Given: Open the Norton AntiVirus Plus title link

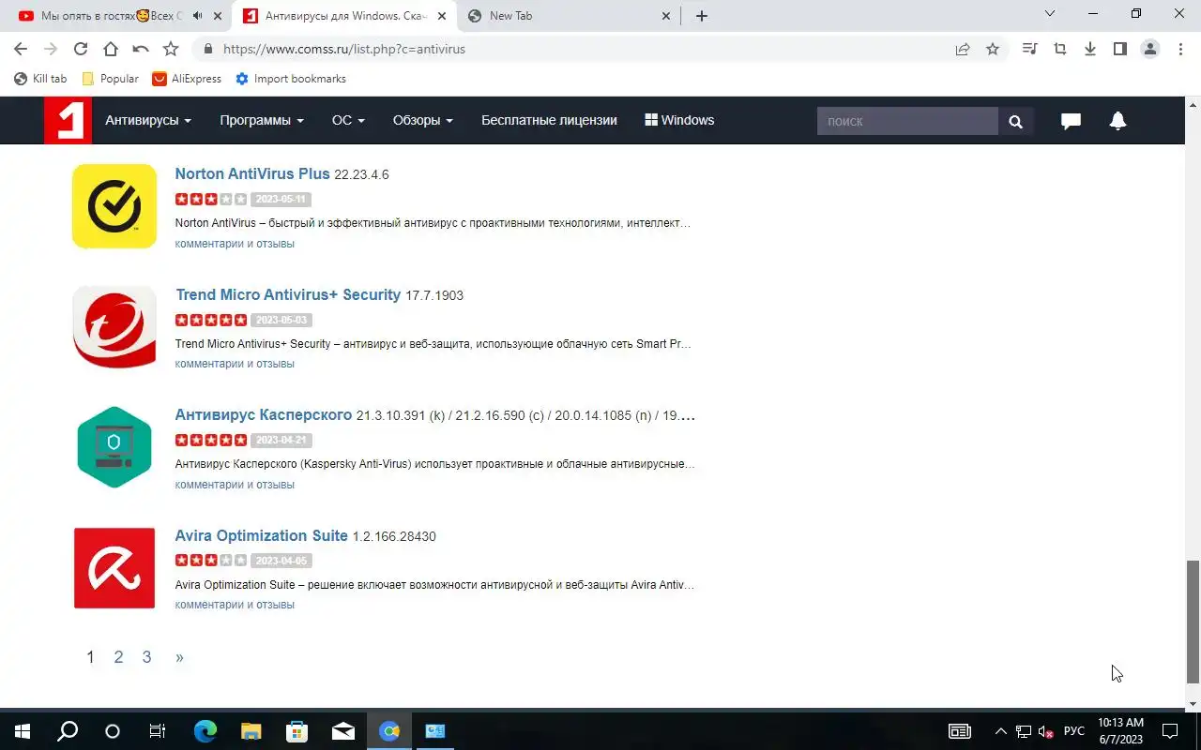Looking at the screenshot, I should [x=252, y=173].
